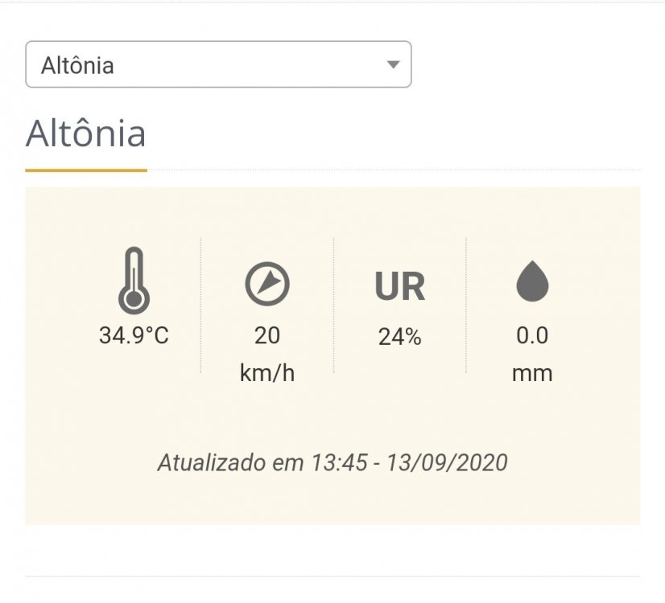Click the dotted divider between humidity and rainfall
Screen dimensions: 665x603
coord(466,306)
